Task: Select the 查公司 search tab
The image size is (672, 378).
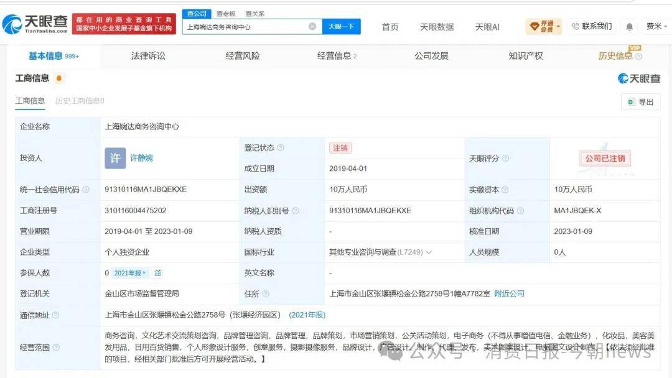Action: [197, 14]
